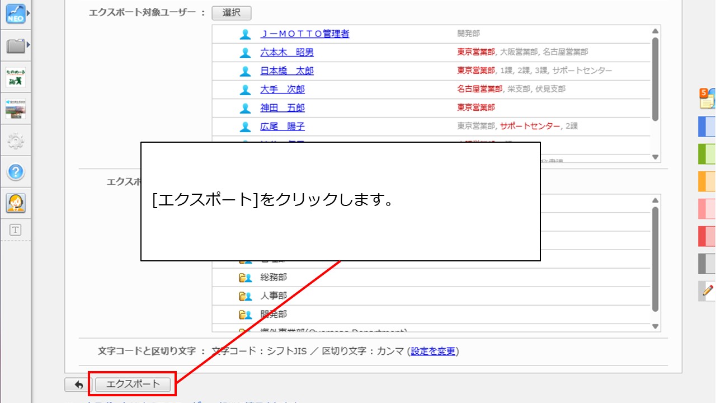Screen dimensions: 716x403
Task: Open user link J-MOTTO管理者
Action: click(305, 34)
